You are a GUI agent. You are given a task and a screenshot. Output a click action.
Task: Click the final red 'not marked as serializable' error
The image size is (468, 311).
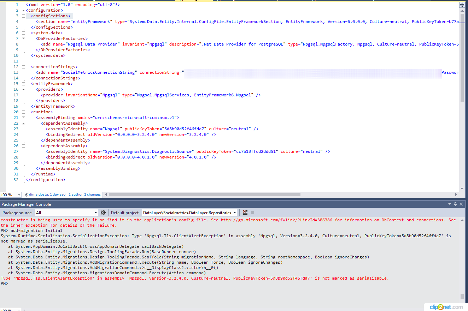[x=195, y=278]
